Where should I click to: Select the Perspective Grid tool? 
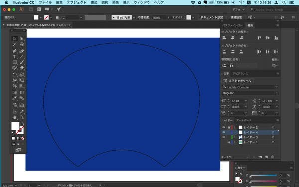coord(22,86)
